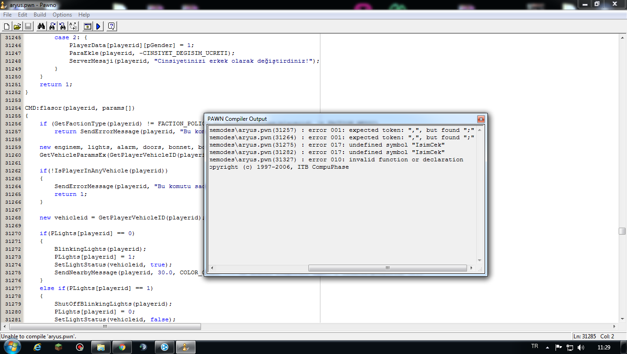Open Find with binoculars icon
Viewport: 627px width, 354px height.
pos(41,26)
